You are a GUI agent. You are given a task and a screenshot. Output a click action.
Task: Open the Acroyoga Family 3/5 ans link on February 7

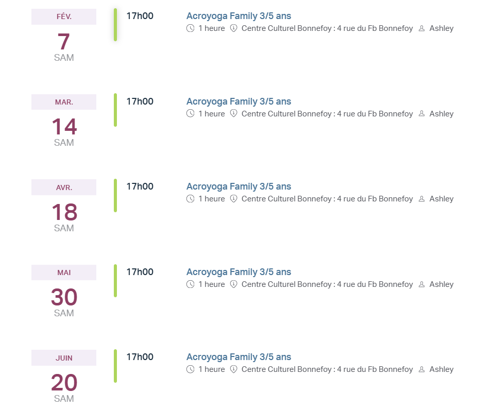(238, 16)
